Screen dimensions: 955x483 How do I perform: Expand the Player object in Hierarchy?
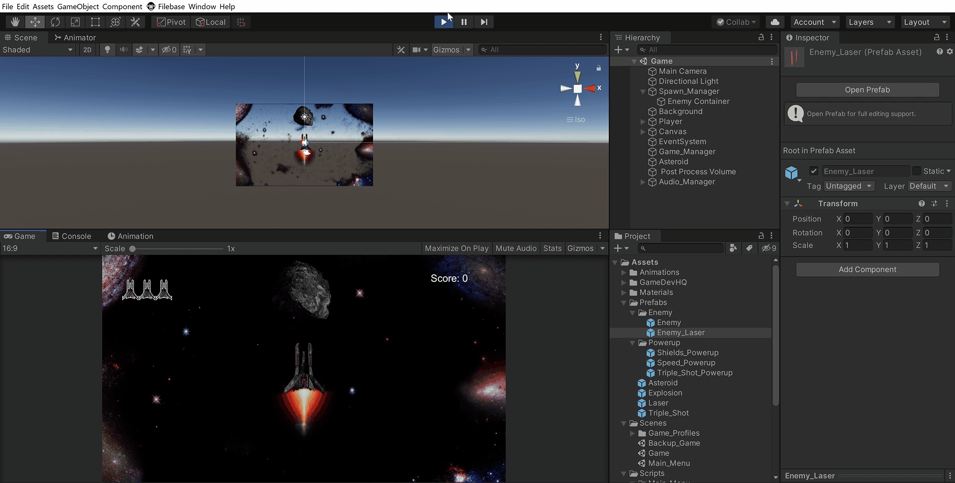[x=643, y=122]
